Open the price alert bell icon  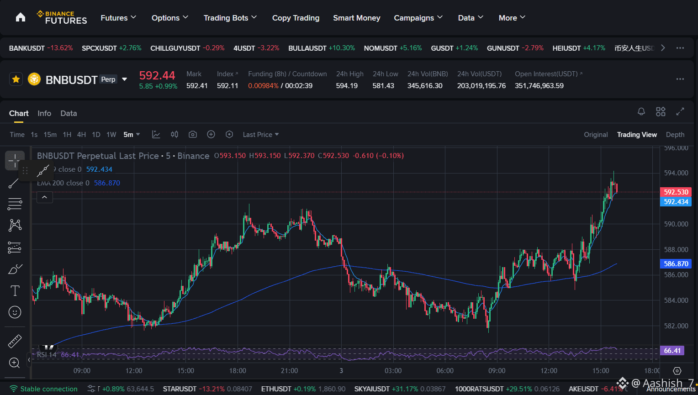point(641,111)
